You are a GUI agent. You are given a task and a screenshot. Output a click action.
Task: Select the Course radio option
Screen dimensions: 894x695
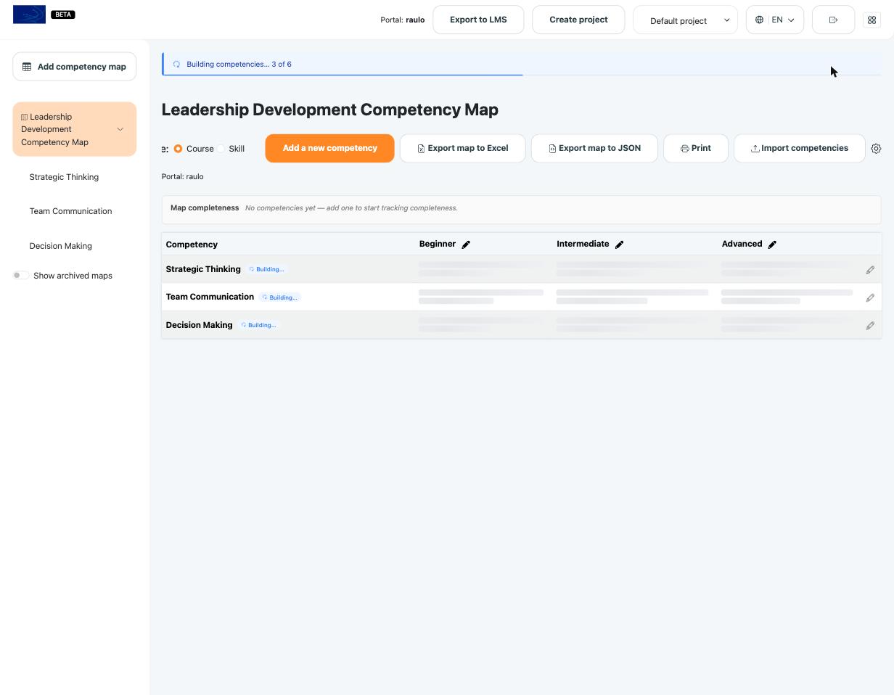(x=178, y=149)
